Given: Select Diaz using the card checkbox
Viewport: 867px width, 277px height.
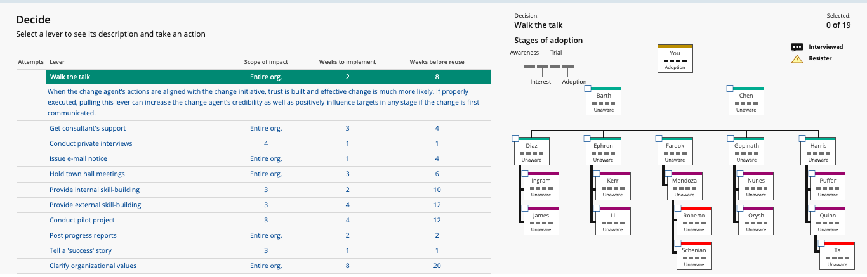Looking at the screenshot, I should (x=515, y=138).
